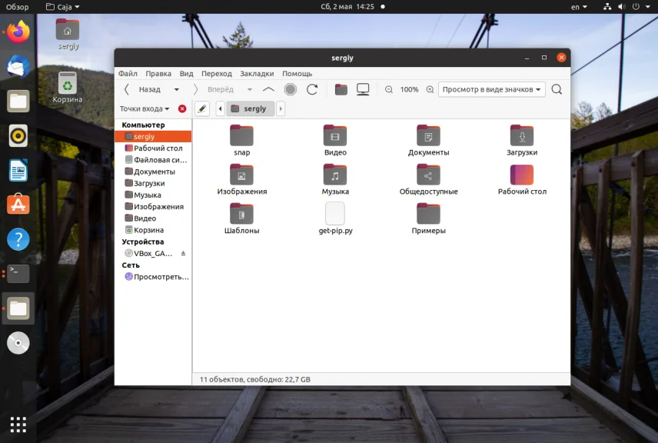
Task: Open the Точки входа sidebar dropdown
Action: 145,109
